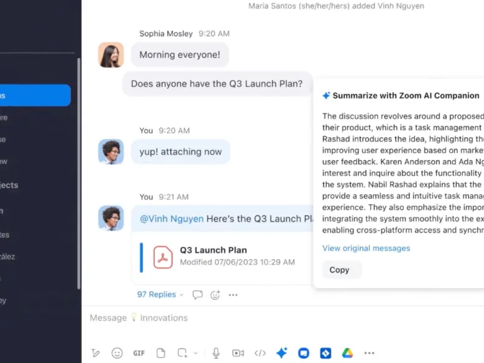Attach a file using the document icon
The image size is (484, 363).
coord(161,353)
